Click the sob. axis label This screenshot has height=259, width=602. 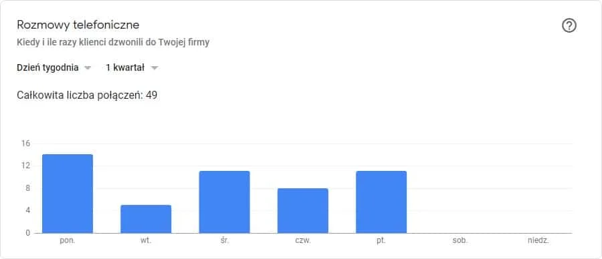pyautogui.click(x=460, y=242)
